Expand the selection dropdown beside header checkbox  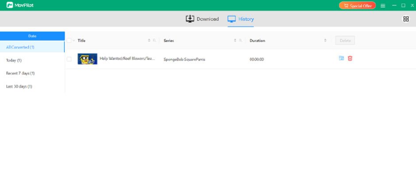point(73,40)
